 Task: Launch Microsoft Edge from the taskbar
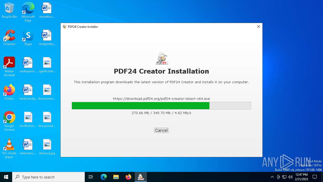tap(104, 177)
